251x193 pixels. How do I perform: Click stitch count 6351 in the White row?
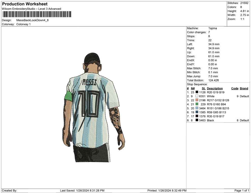click(202, 96)
